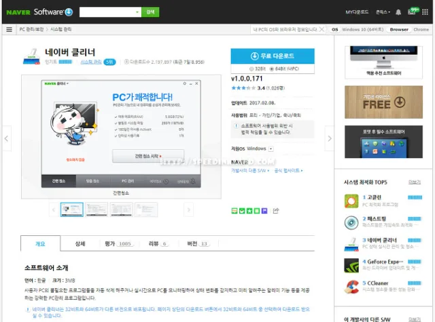Open the post-format essential software banner

coord(383,142)
